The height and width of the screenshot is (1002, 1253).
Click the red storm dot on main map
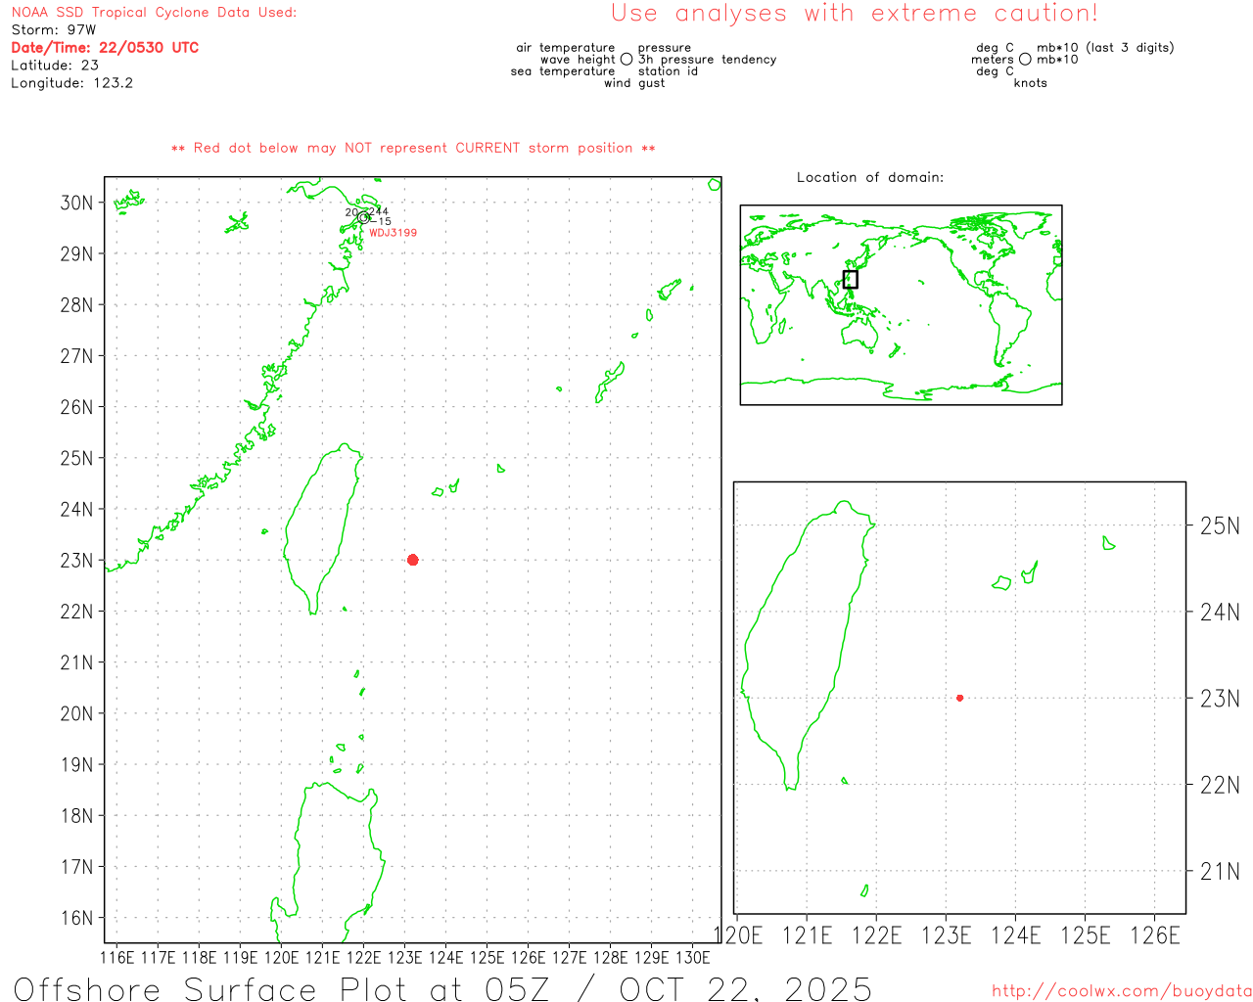pos(413,560)
